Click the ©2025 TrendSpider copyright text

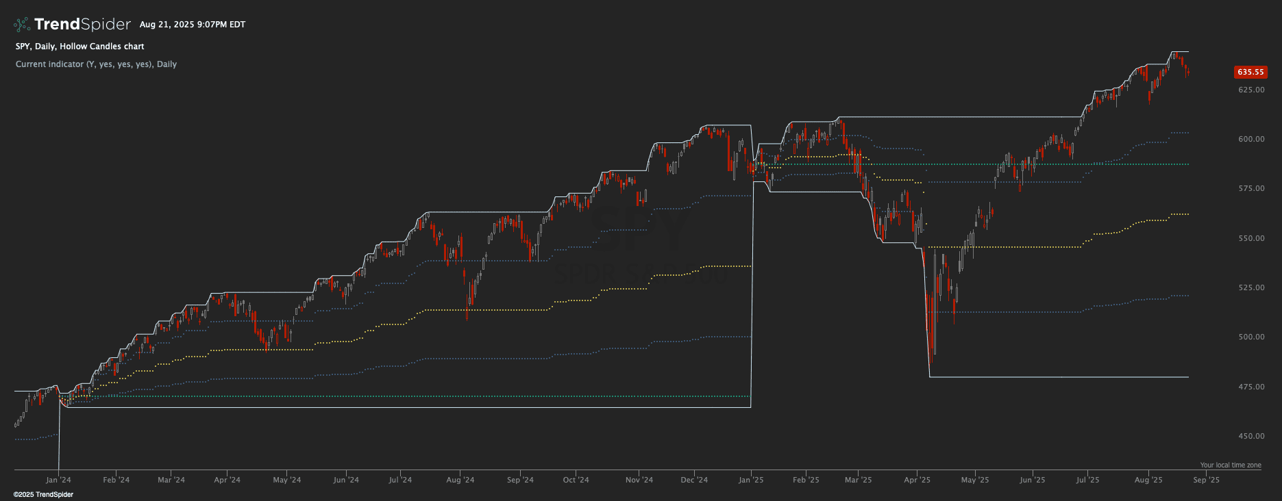[x=43, y=494]
